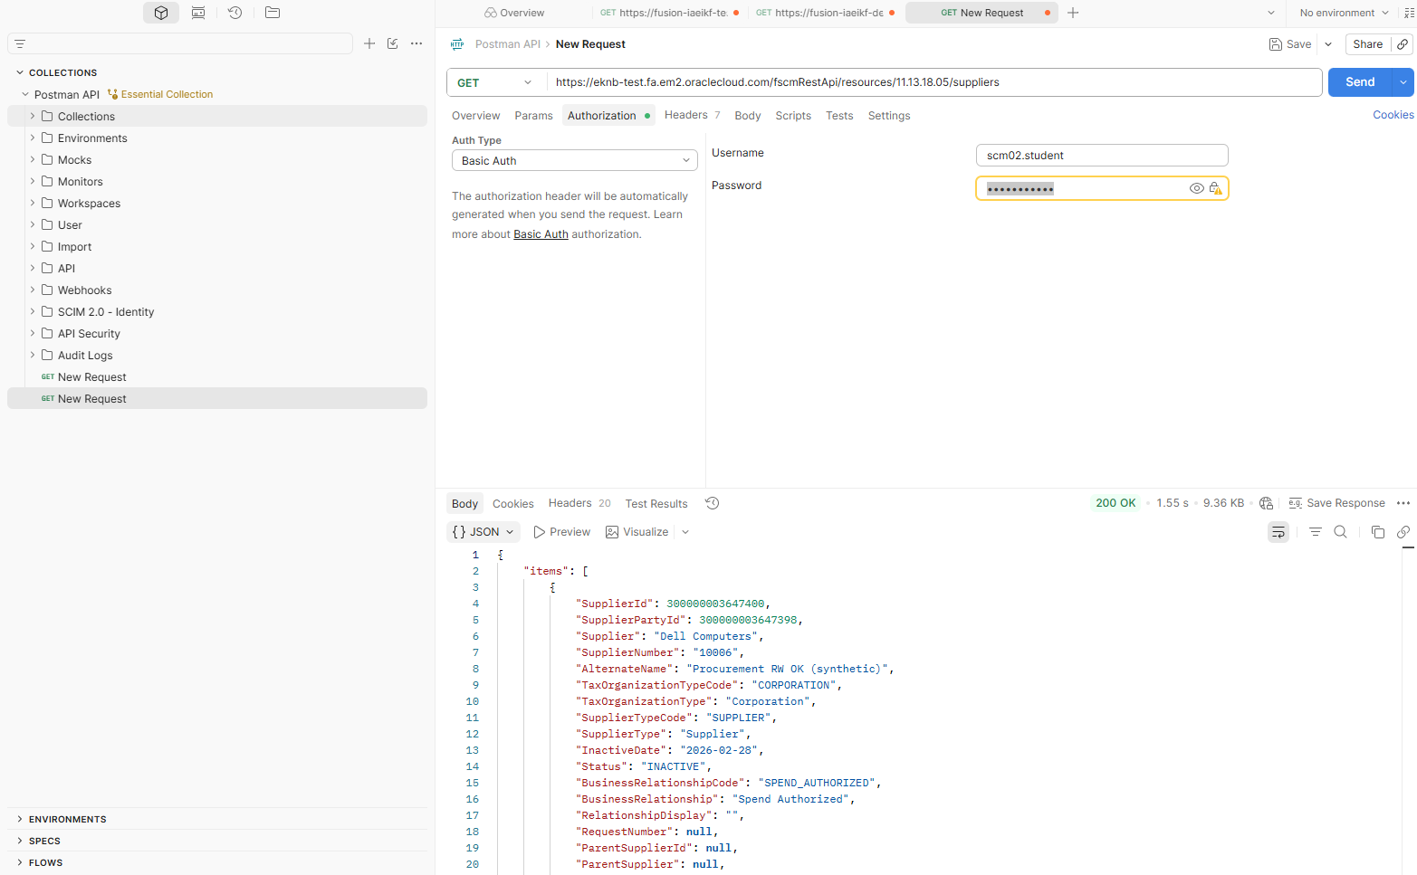Expand the FLOWS sidebar section
This screenshot has width=1417, height=875.
click(20, 862)
